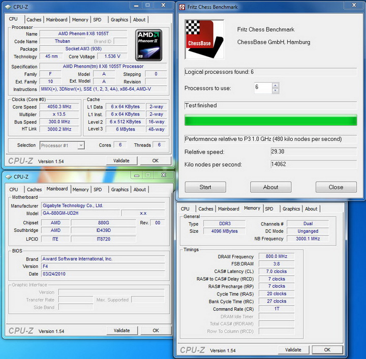Go to About tab in Memory CPU-Z window
This screenshot has width=366, height=359.
coord(311,208)
